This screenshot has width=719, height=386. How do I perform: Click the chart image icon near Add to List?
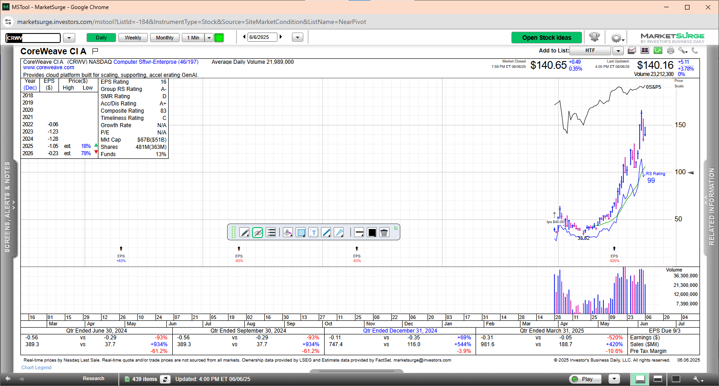pos(632,50)
